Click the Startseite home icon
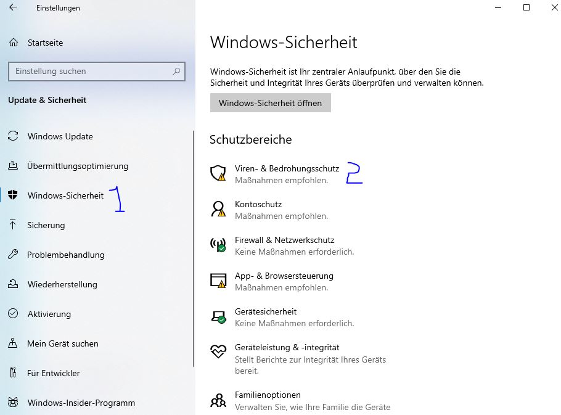561x415 pixels. pyautogui.click(x=13, y=43)
